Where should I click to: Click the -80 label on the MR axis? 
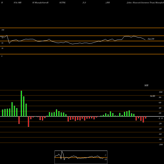[x=160, y=139]
